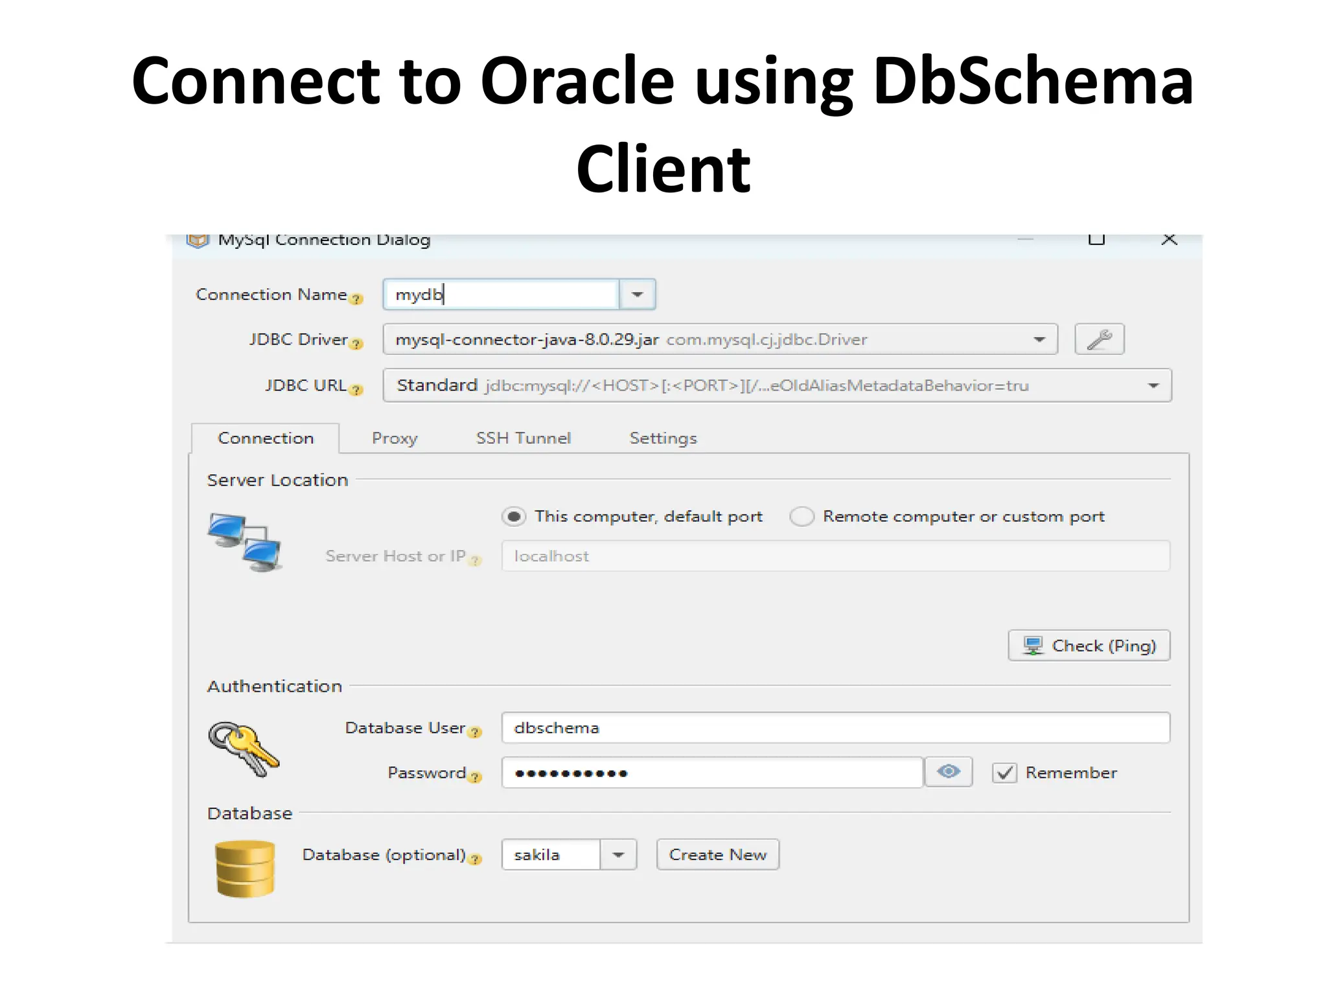Open the Proxy tab

395,438
